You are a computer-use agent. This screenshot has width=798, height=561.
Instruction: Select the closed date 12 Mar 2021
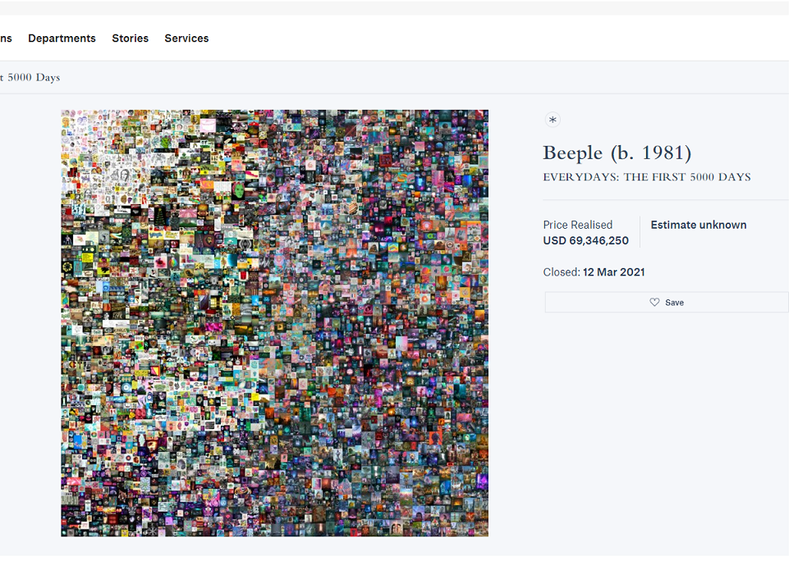pyautogui.click(x=614, y=272)
